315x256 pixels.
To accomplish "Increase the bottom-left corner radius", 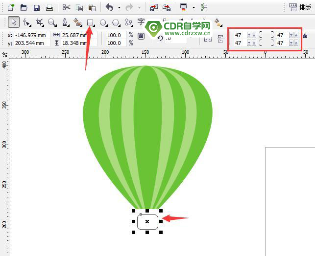I will 254,43.
